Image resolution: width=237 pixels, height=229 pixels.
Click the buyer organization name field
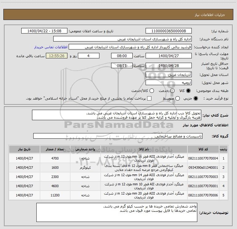pos(123,39)
